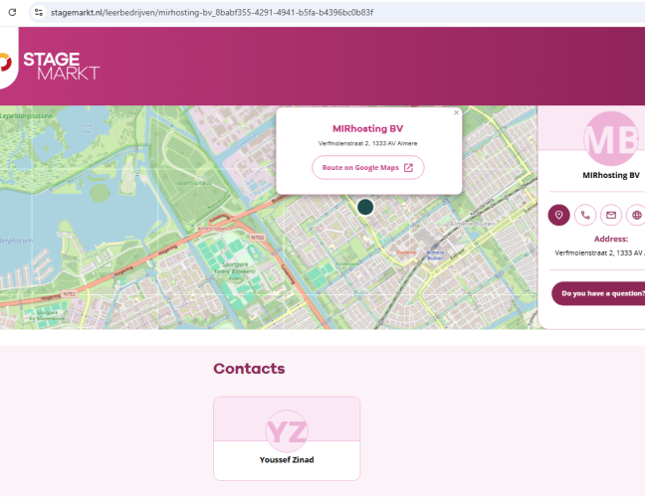Open site information icon in address bar

click(x=38, y=12)
